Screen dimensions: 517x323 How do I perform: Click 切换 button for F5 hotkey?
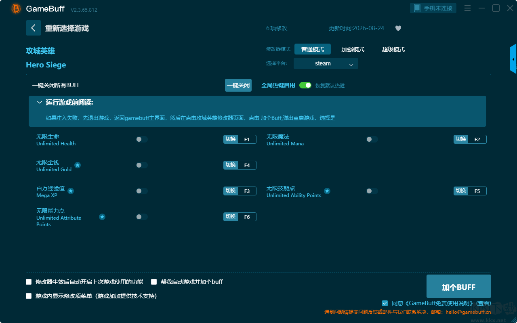click(461, 191)
